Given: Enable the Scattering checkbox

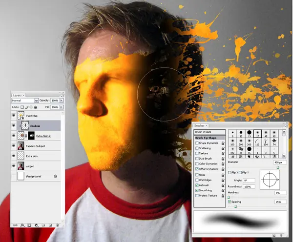Looking at the screenshot, I should tap(197, 148).
